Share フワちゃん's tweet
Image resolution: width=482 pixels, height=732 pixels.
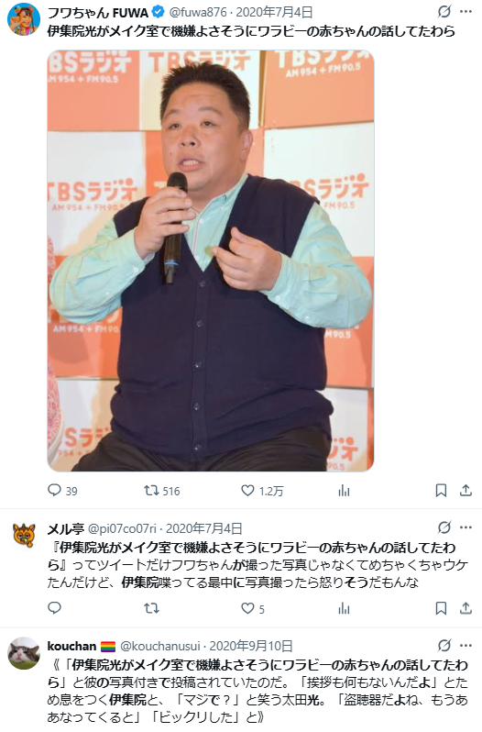[466, 490]
